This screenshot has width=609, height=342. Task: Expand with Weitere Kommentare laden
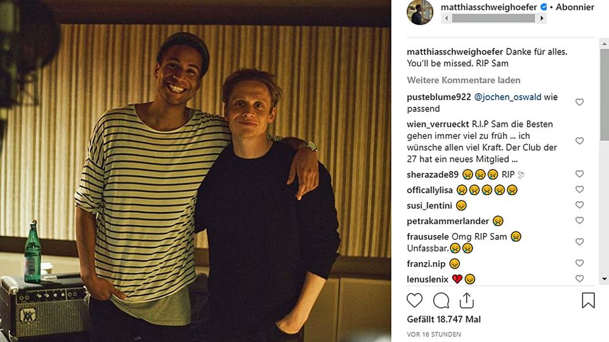[464, 80]
